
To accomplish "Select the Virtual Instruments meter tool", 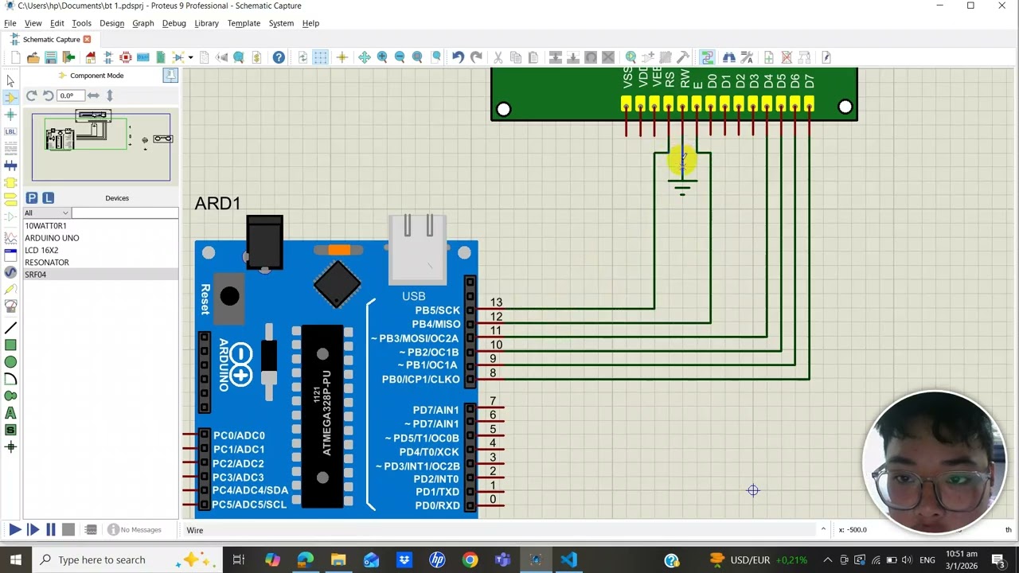I will 10,306.
